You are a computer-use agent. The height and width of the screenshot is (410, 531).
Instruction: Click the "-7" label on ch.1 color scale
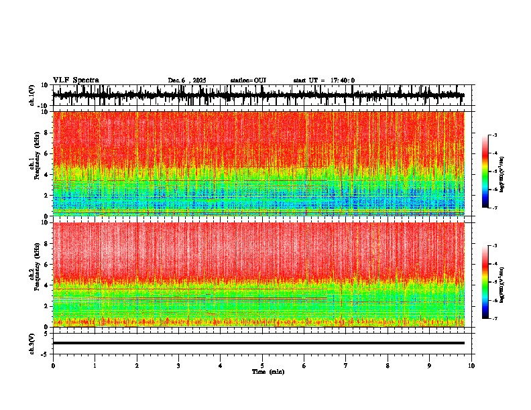click(495, 208)
